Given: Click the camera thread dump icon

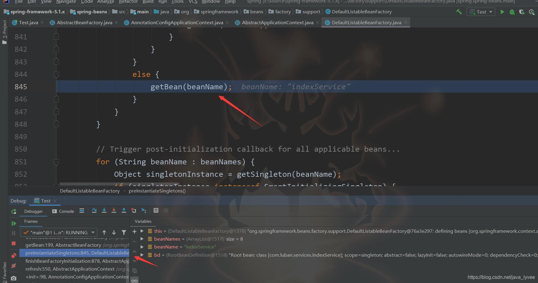Looking at the screenshot, I should [x=14, y=278].
